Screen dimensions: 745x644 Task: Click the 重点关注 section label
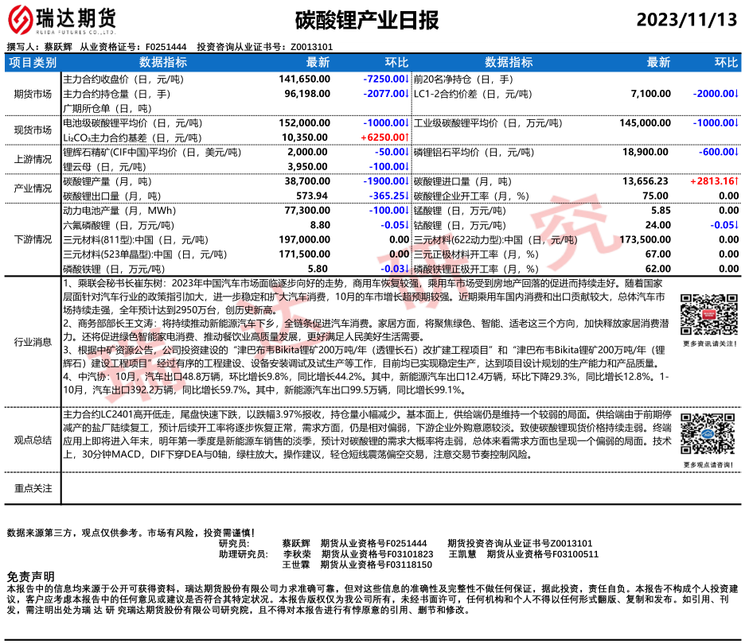33,488
